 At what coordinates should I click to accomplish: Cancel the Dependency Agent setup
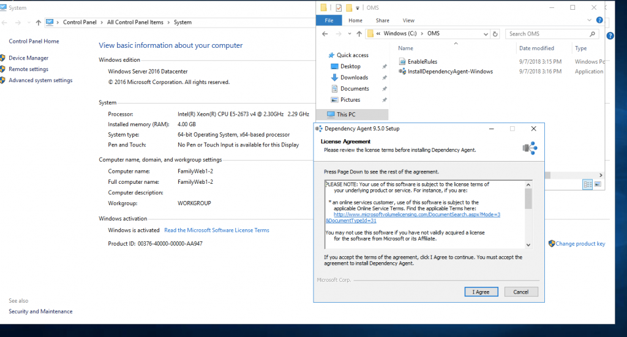[x=520, y=292]
